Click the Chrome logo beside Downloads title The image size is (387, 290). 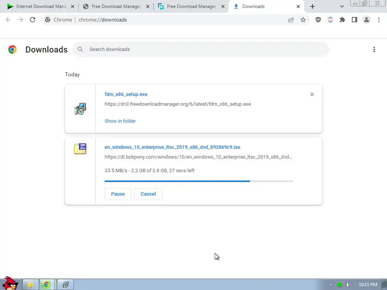(12, 49)
